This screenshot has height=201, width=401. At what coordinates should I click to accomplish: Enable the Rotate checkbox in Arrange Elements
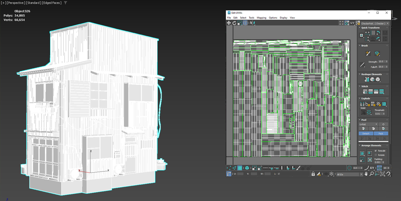pyautogui.click(x=376, y=155)
